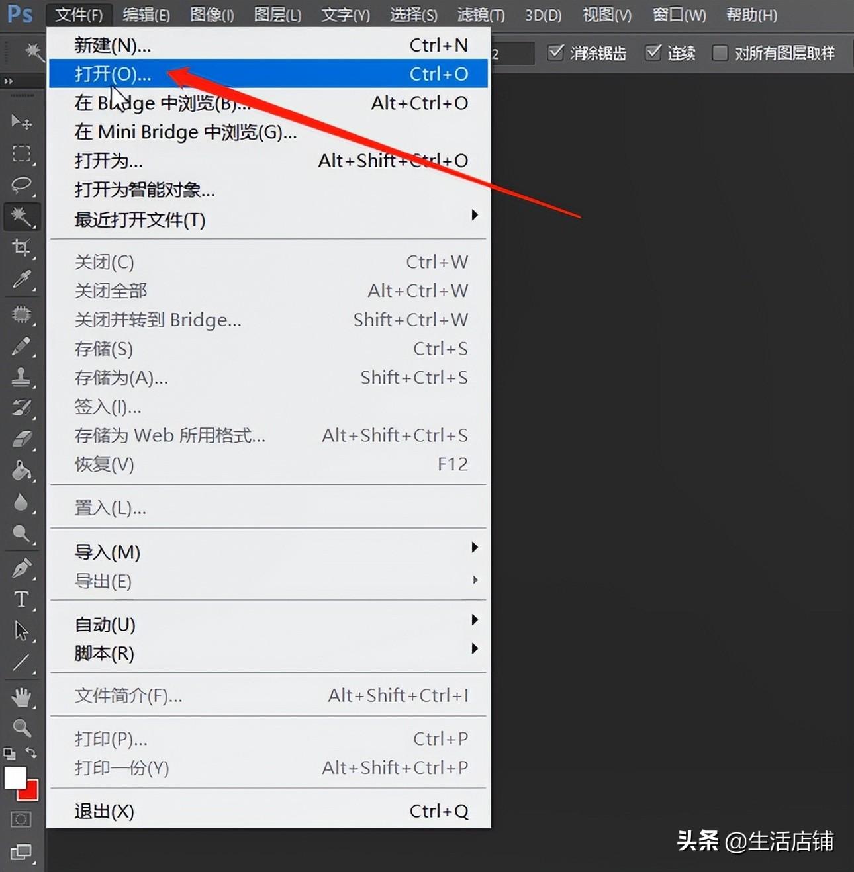This screenshot has width=854, height=872.
Task: Expand recent files submenu arrow
Action: 475,214
